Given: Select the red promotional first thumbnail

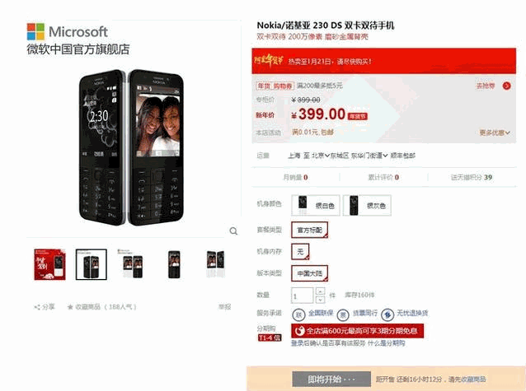Looking at the screenshot, I should point(49,264).
